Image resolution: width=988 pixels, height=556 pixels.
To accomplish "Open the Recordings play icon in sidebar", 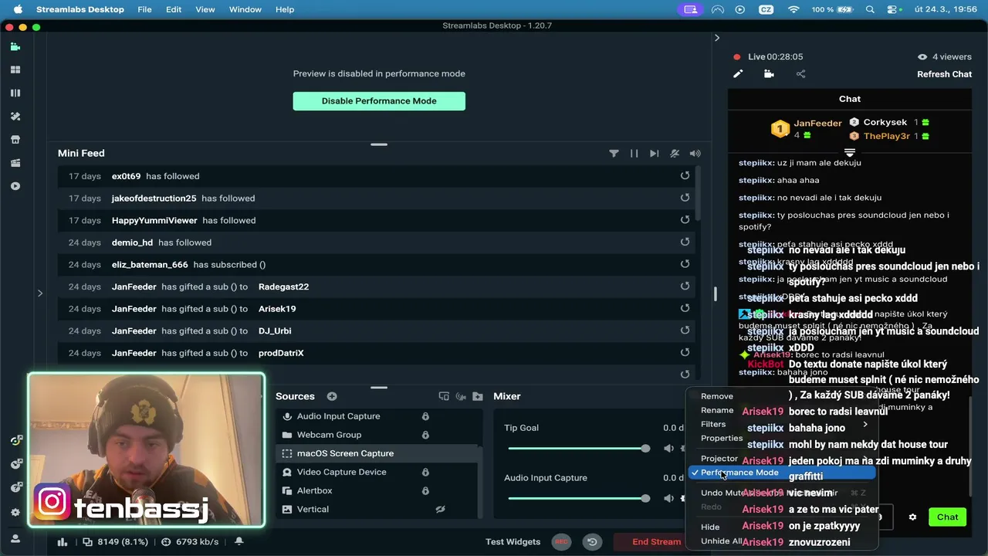I will 15,186.
